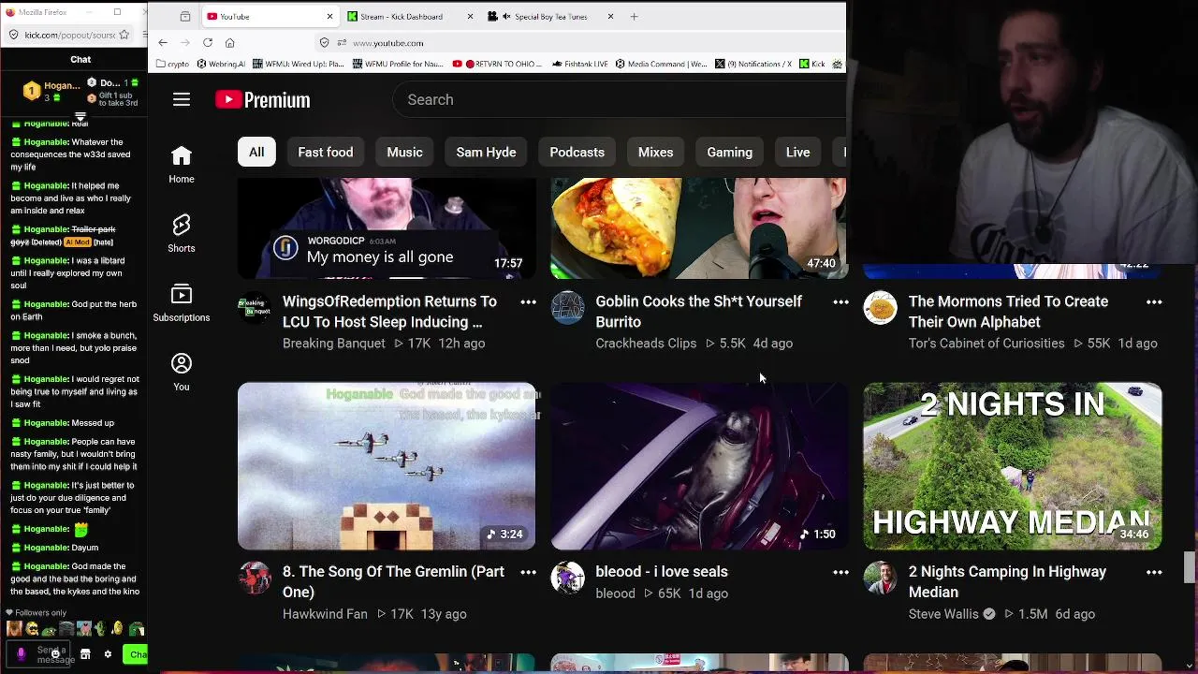Screen dimensions: 1198x674
Task: Select the Gaming filter chip
Action: click(729, 152)
